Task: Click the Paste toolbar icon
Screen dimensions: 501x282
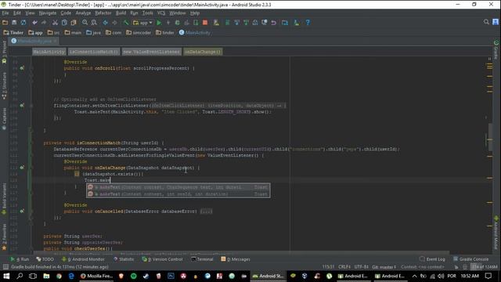Action: (x=74, y=23)
